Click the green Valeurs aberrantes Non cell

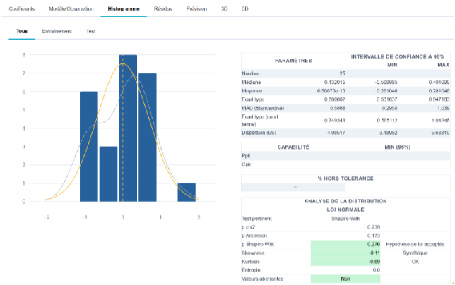345,279
